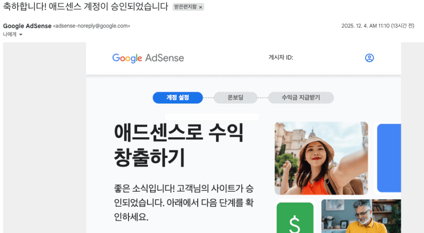Click the paragraph starting 좋은 소식입니다!

tap(184, 203)
